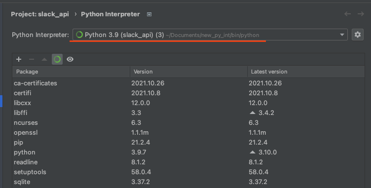Click the upgrade package arrow in toolbar
371x188 pixels.
pos(44,59)
